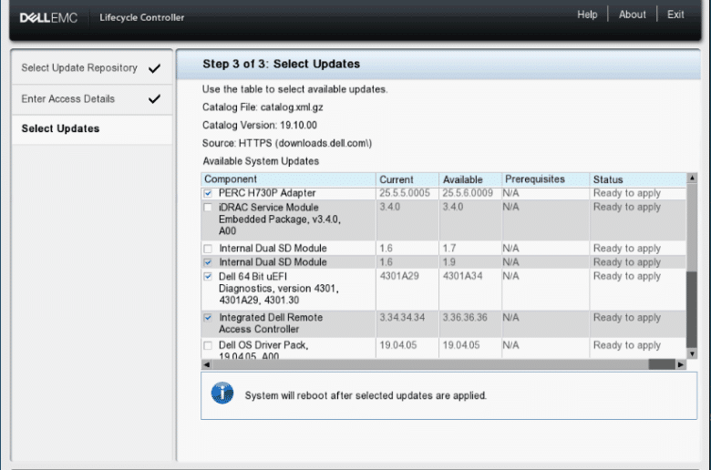The image size is (711, 470).
Task: Uncheck Dell 64 Bit uEFI Diagnostics checkbox
Action: tap(208, 277)
